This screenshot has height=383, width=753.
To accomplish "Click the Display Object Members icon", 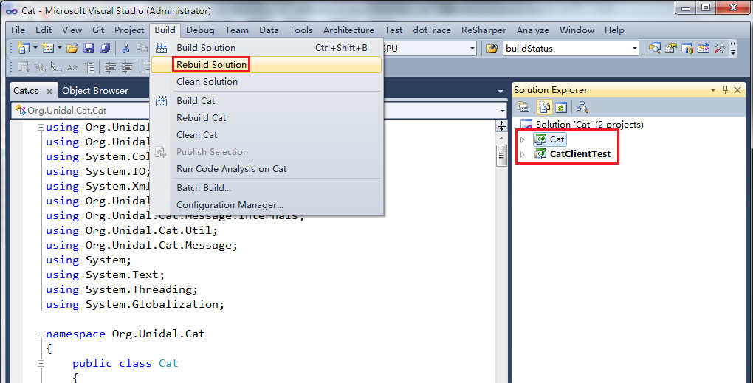I will pyautogui.click(x=24, y=67).
